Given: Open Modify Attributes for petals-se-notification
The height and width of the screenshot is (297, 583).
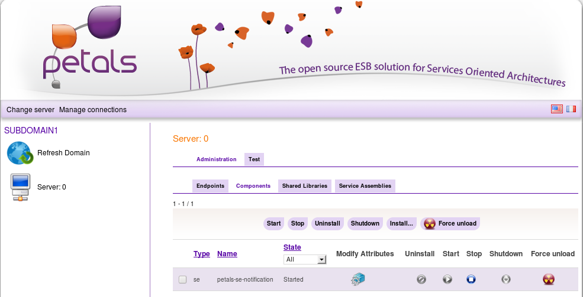Looking at the screenshot, I should pyautogui.click(x=357, y=279).
